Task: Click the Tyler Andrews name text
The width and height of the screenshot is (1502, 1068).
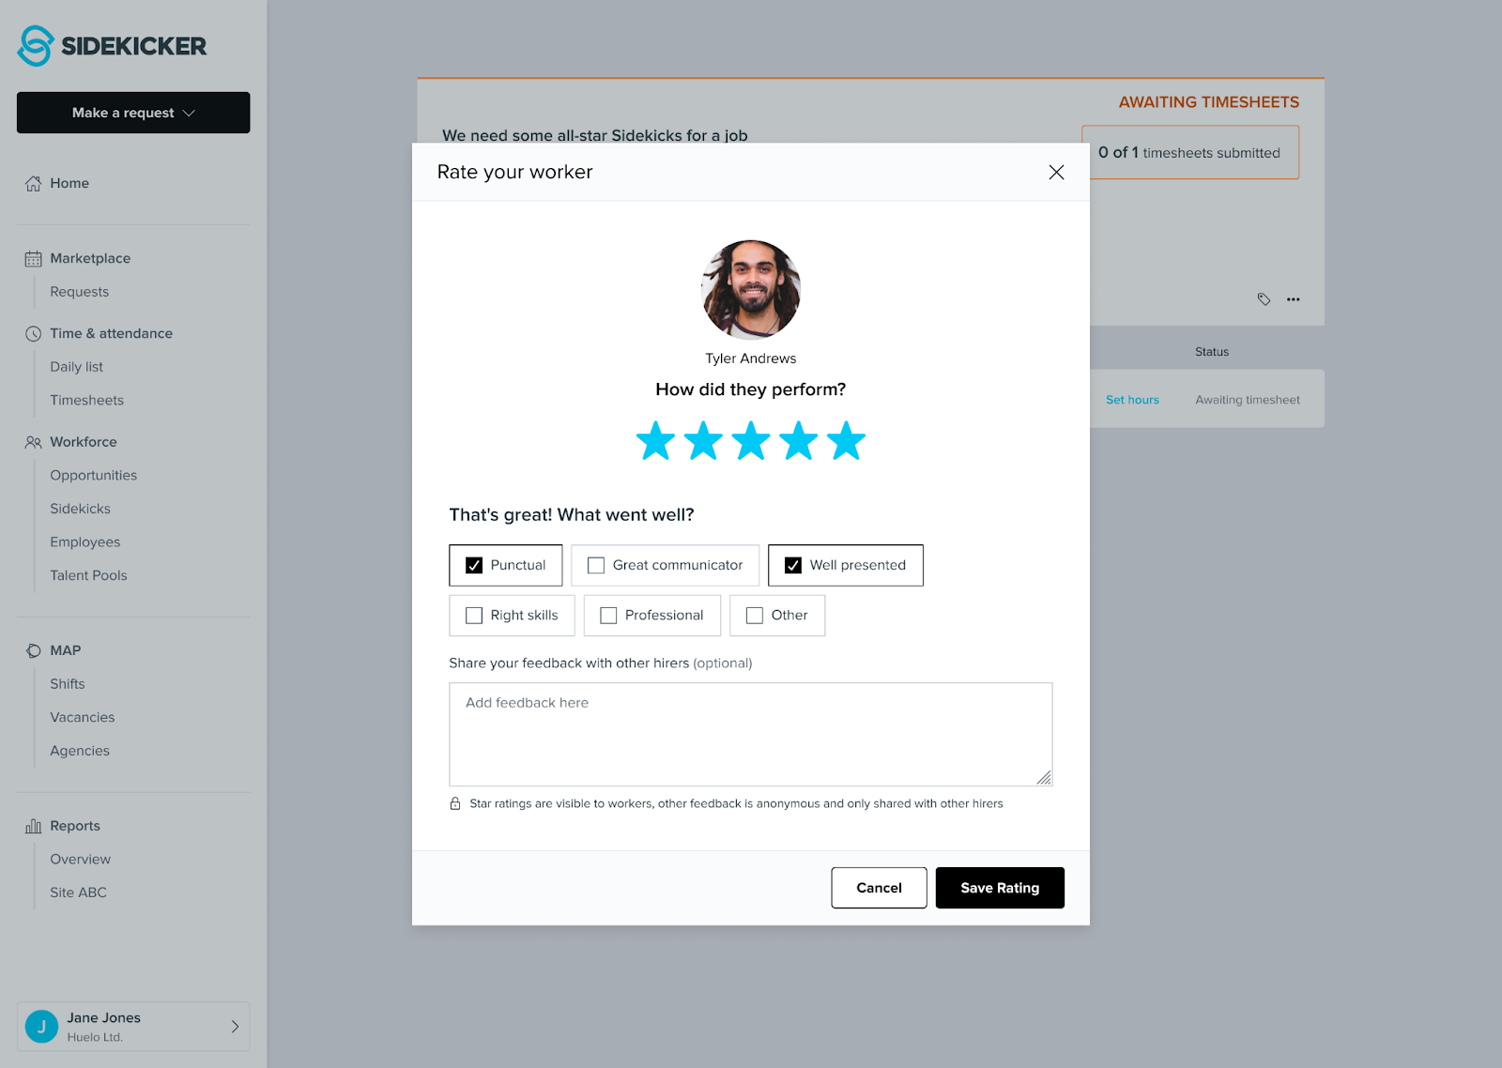Action: click(x=751, y=359)
